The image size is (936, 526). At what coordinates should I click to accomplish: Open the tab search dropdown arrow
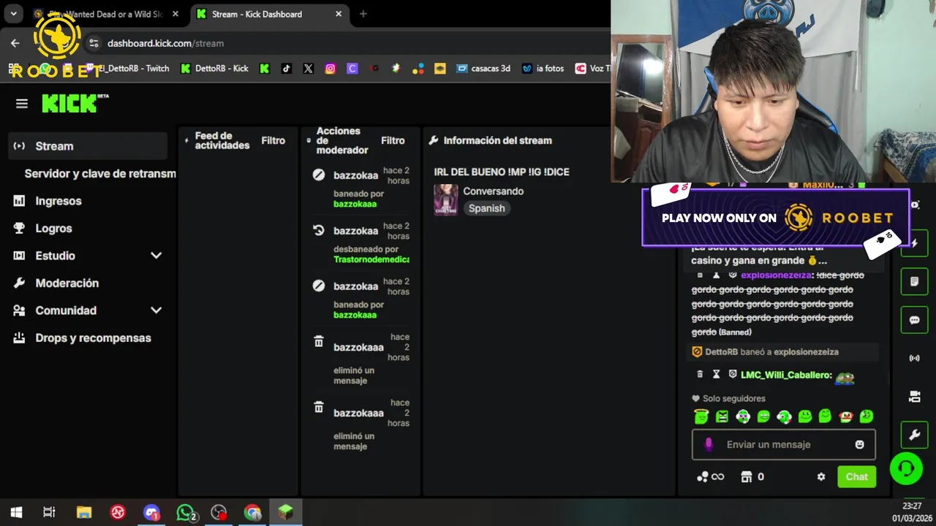pos(13,14)
